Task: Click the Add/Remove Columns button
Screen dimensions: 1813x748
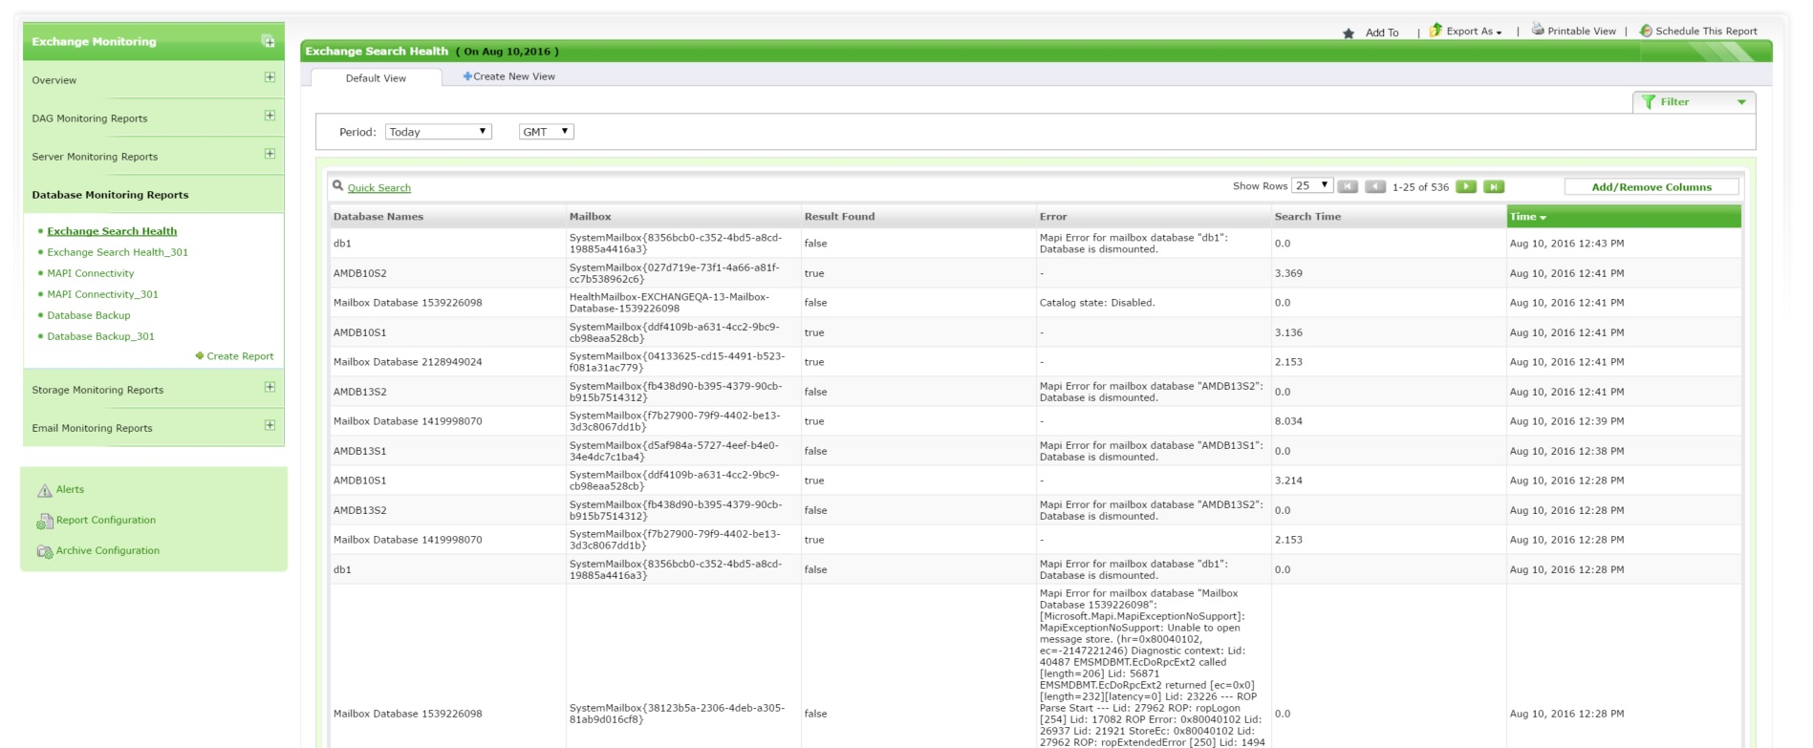Action: pos(1651,187)
